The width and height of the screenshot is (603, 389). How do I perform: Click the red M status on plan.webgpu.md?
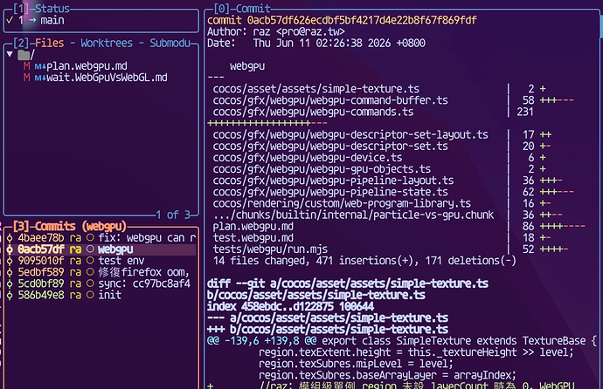point(26,66)
